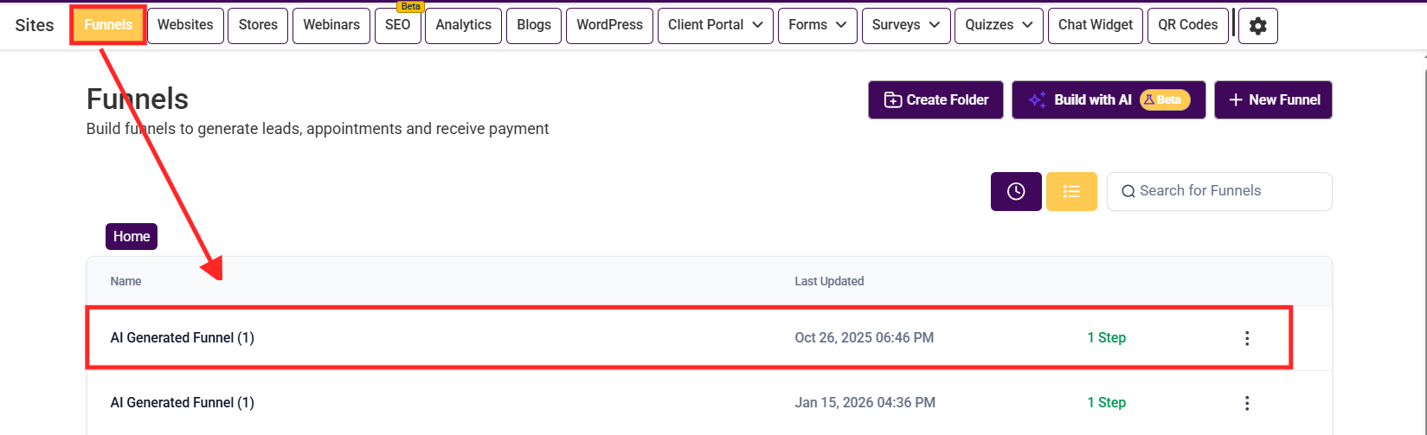
Task: Focus the Search for Funnels field
Action: pyautogui.click(x=1219, y=191)
